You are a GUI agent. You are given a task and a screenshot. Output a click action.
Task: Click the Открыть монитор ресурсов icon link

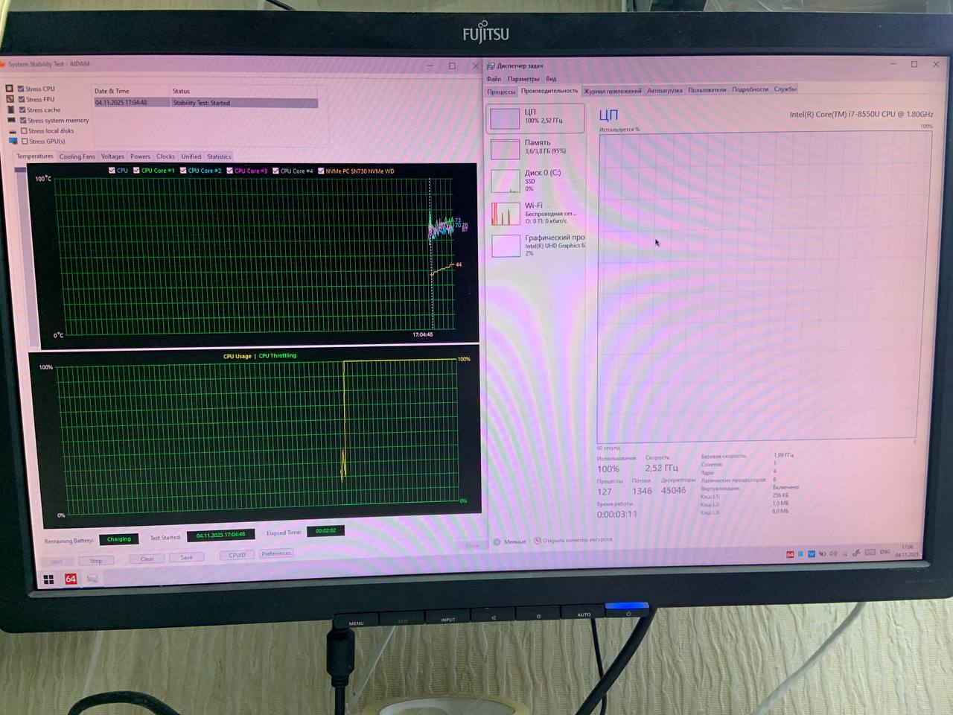(x=538, y=541)
